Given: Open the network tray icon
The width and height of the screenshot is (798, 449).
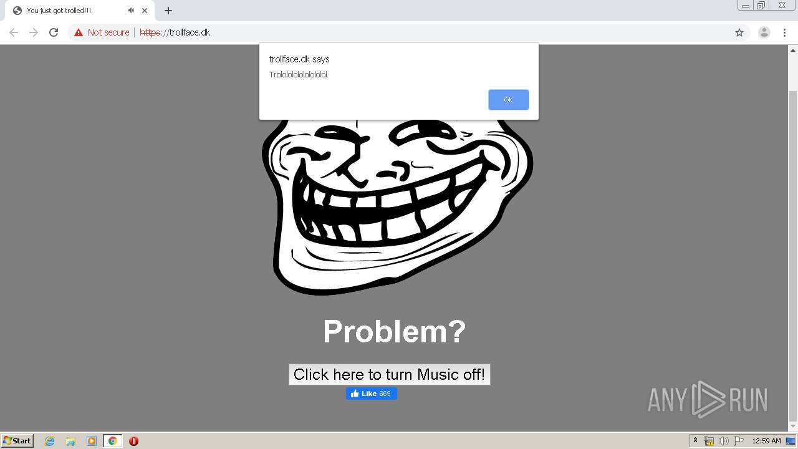Looking at the screenshot, I should [709, 441].
